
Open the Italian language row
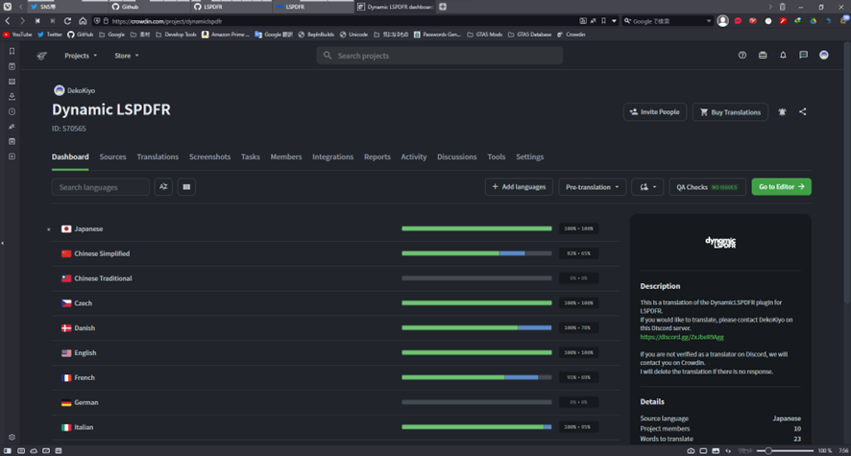[x=335, y=427]
